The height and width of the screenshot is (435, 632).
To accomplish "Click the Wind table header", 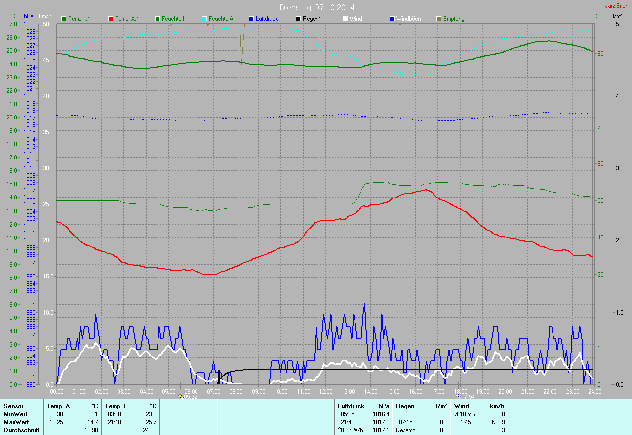I will click(x=462, y=406).
